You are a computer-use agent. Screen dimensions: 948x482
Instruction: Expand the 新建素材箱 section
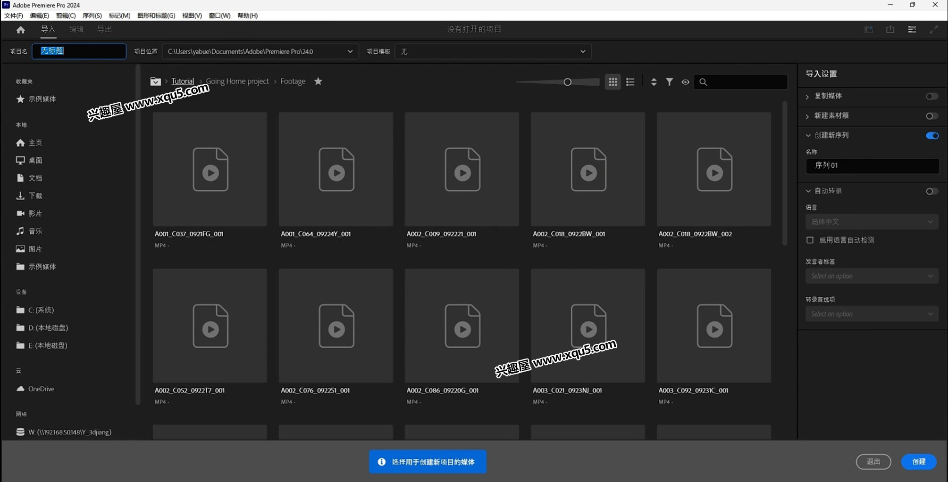click(807, 116)
